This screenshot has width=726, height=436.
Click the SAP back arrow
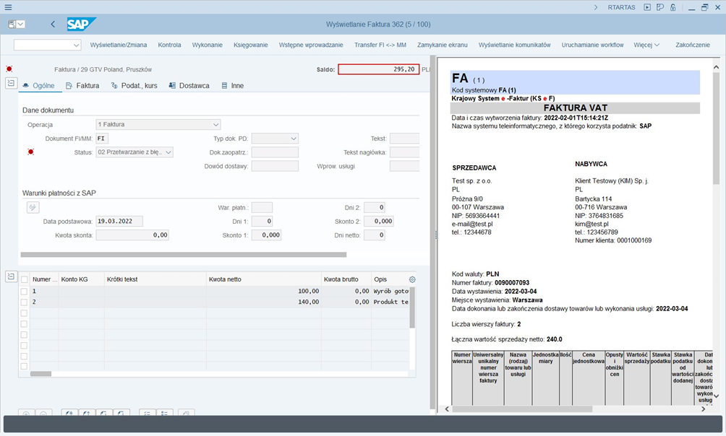(53, 24)
